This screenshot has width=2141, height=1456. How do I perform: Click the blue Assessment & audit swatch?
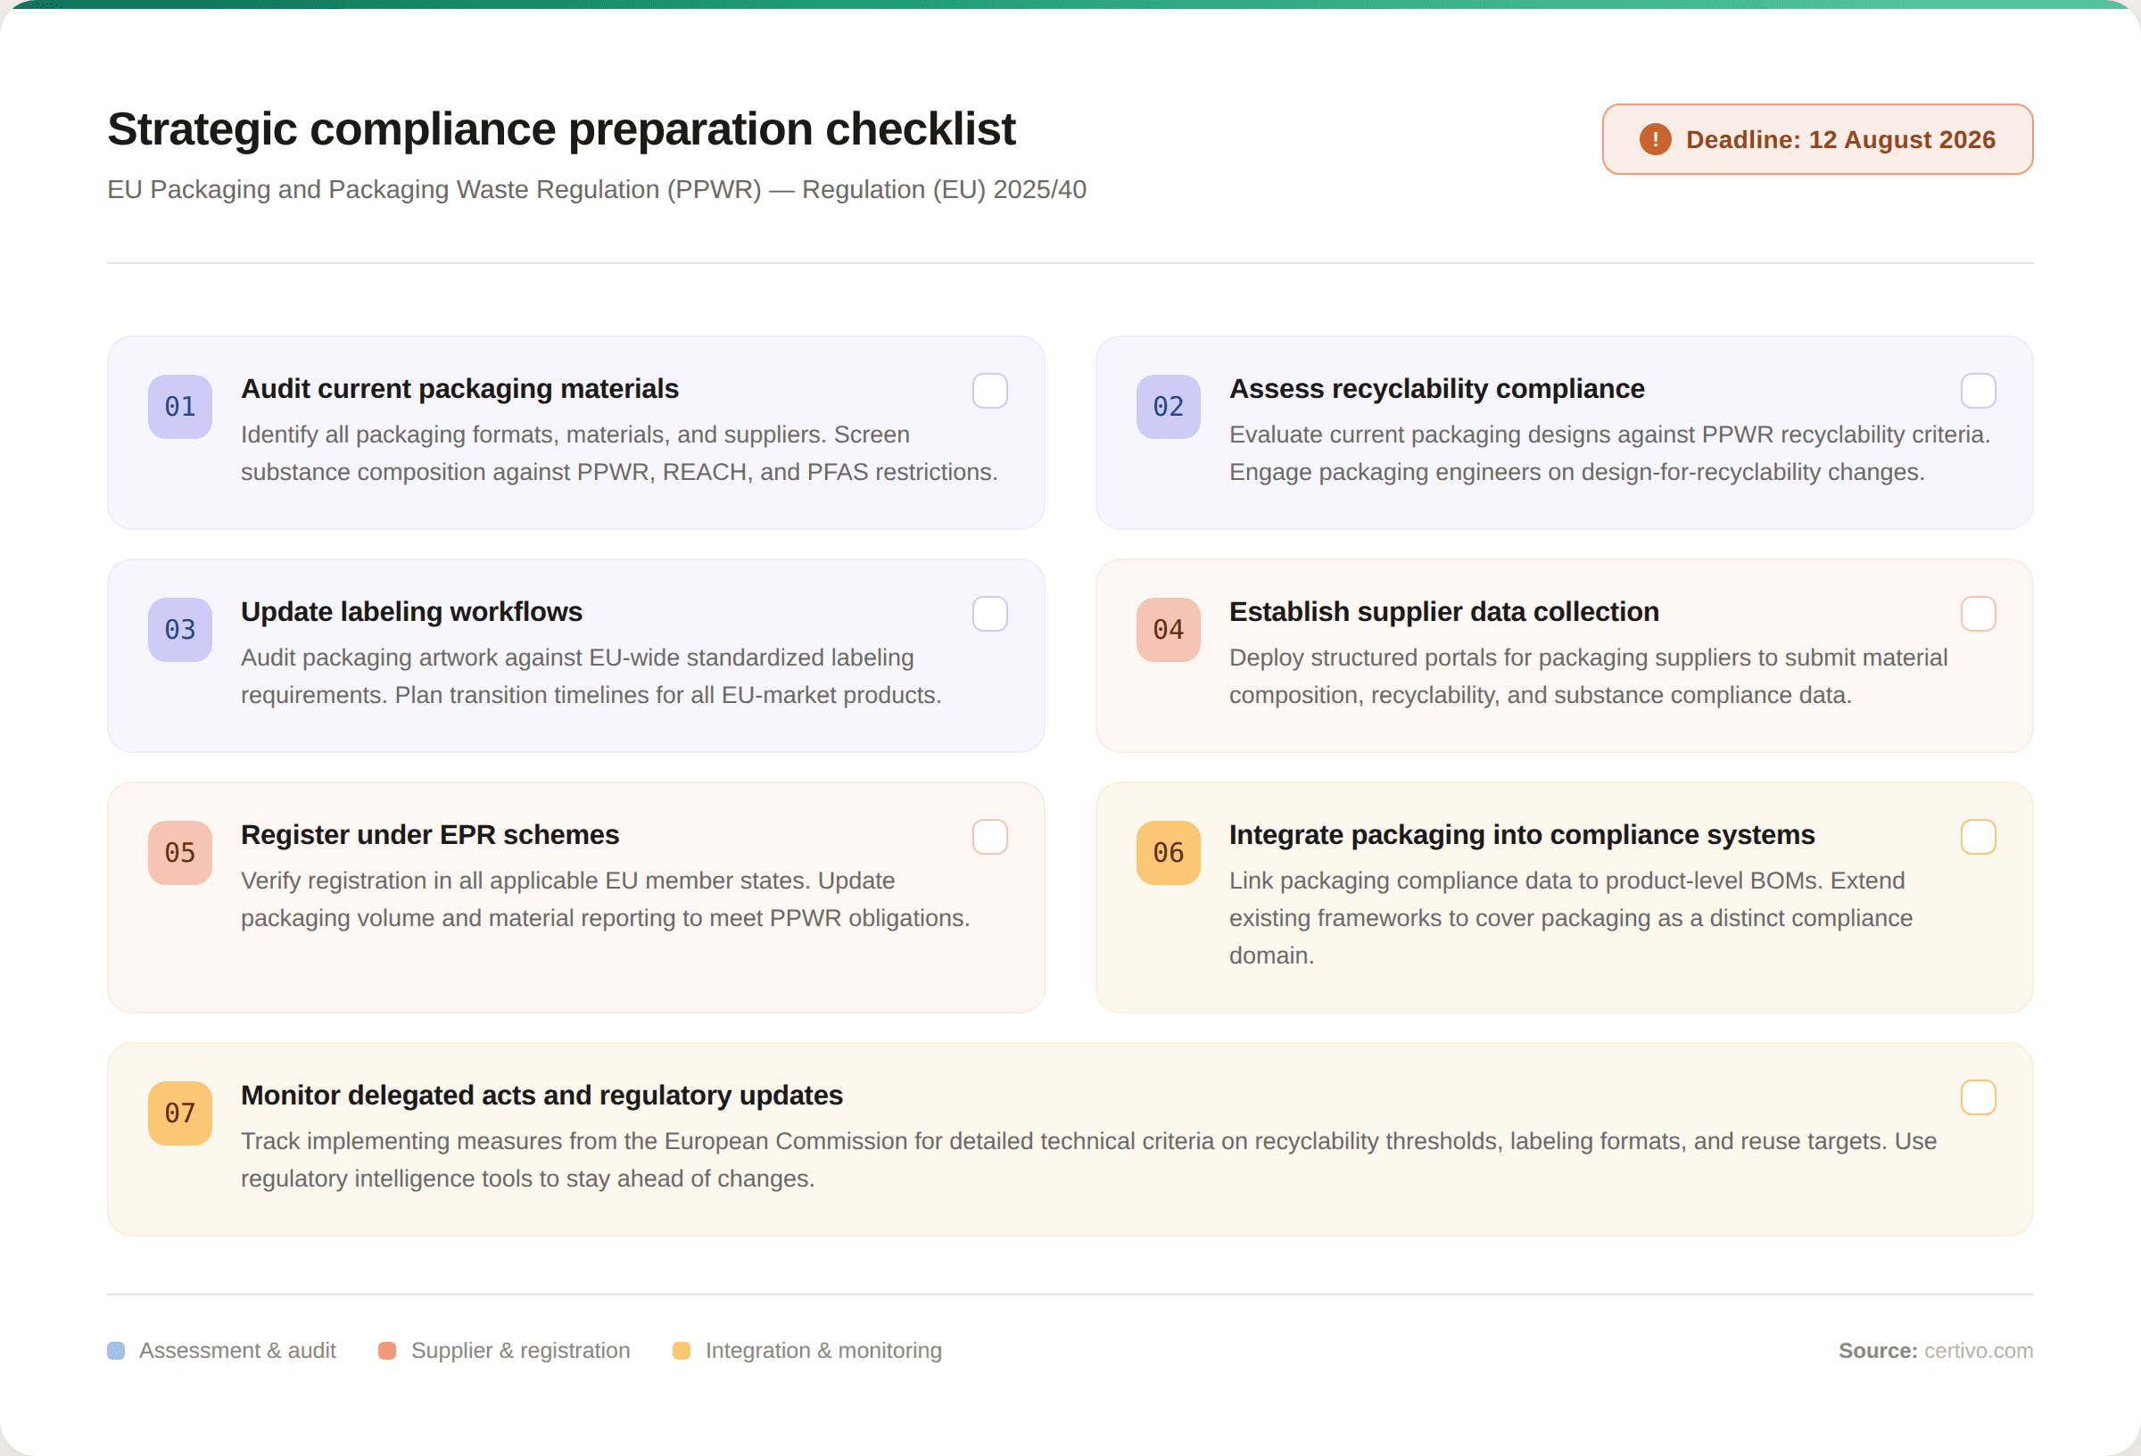(x=116, y=1350)
